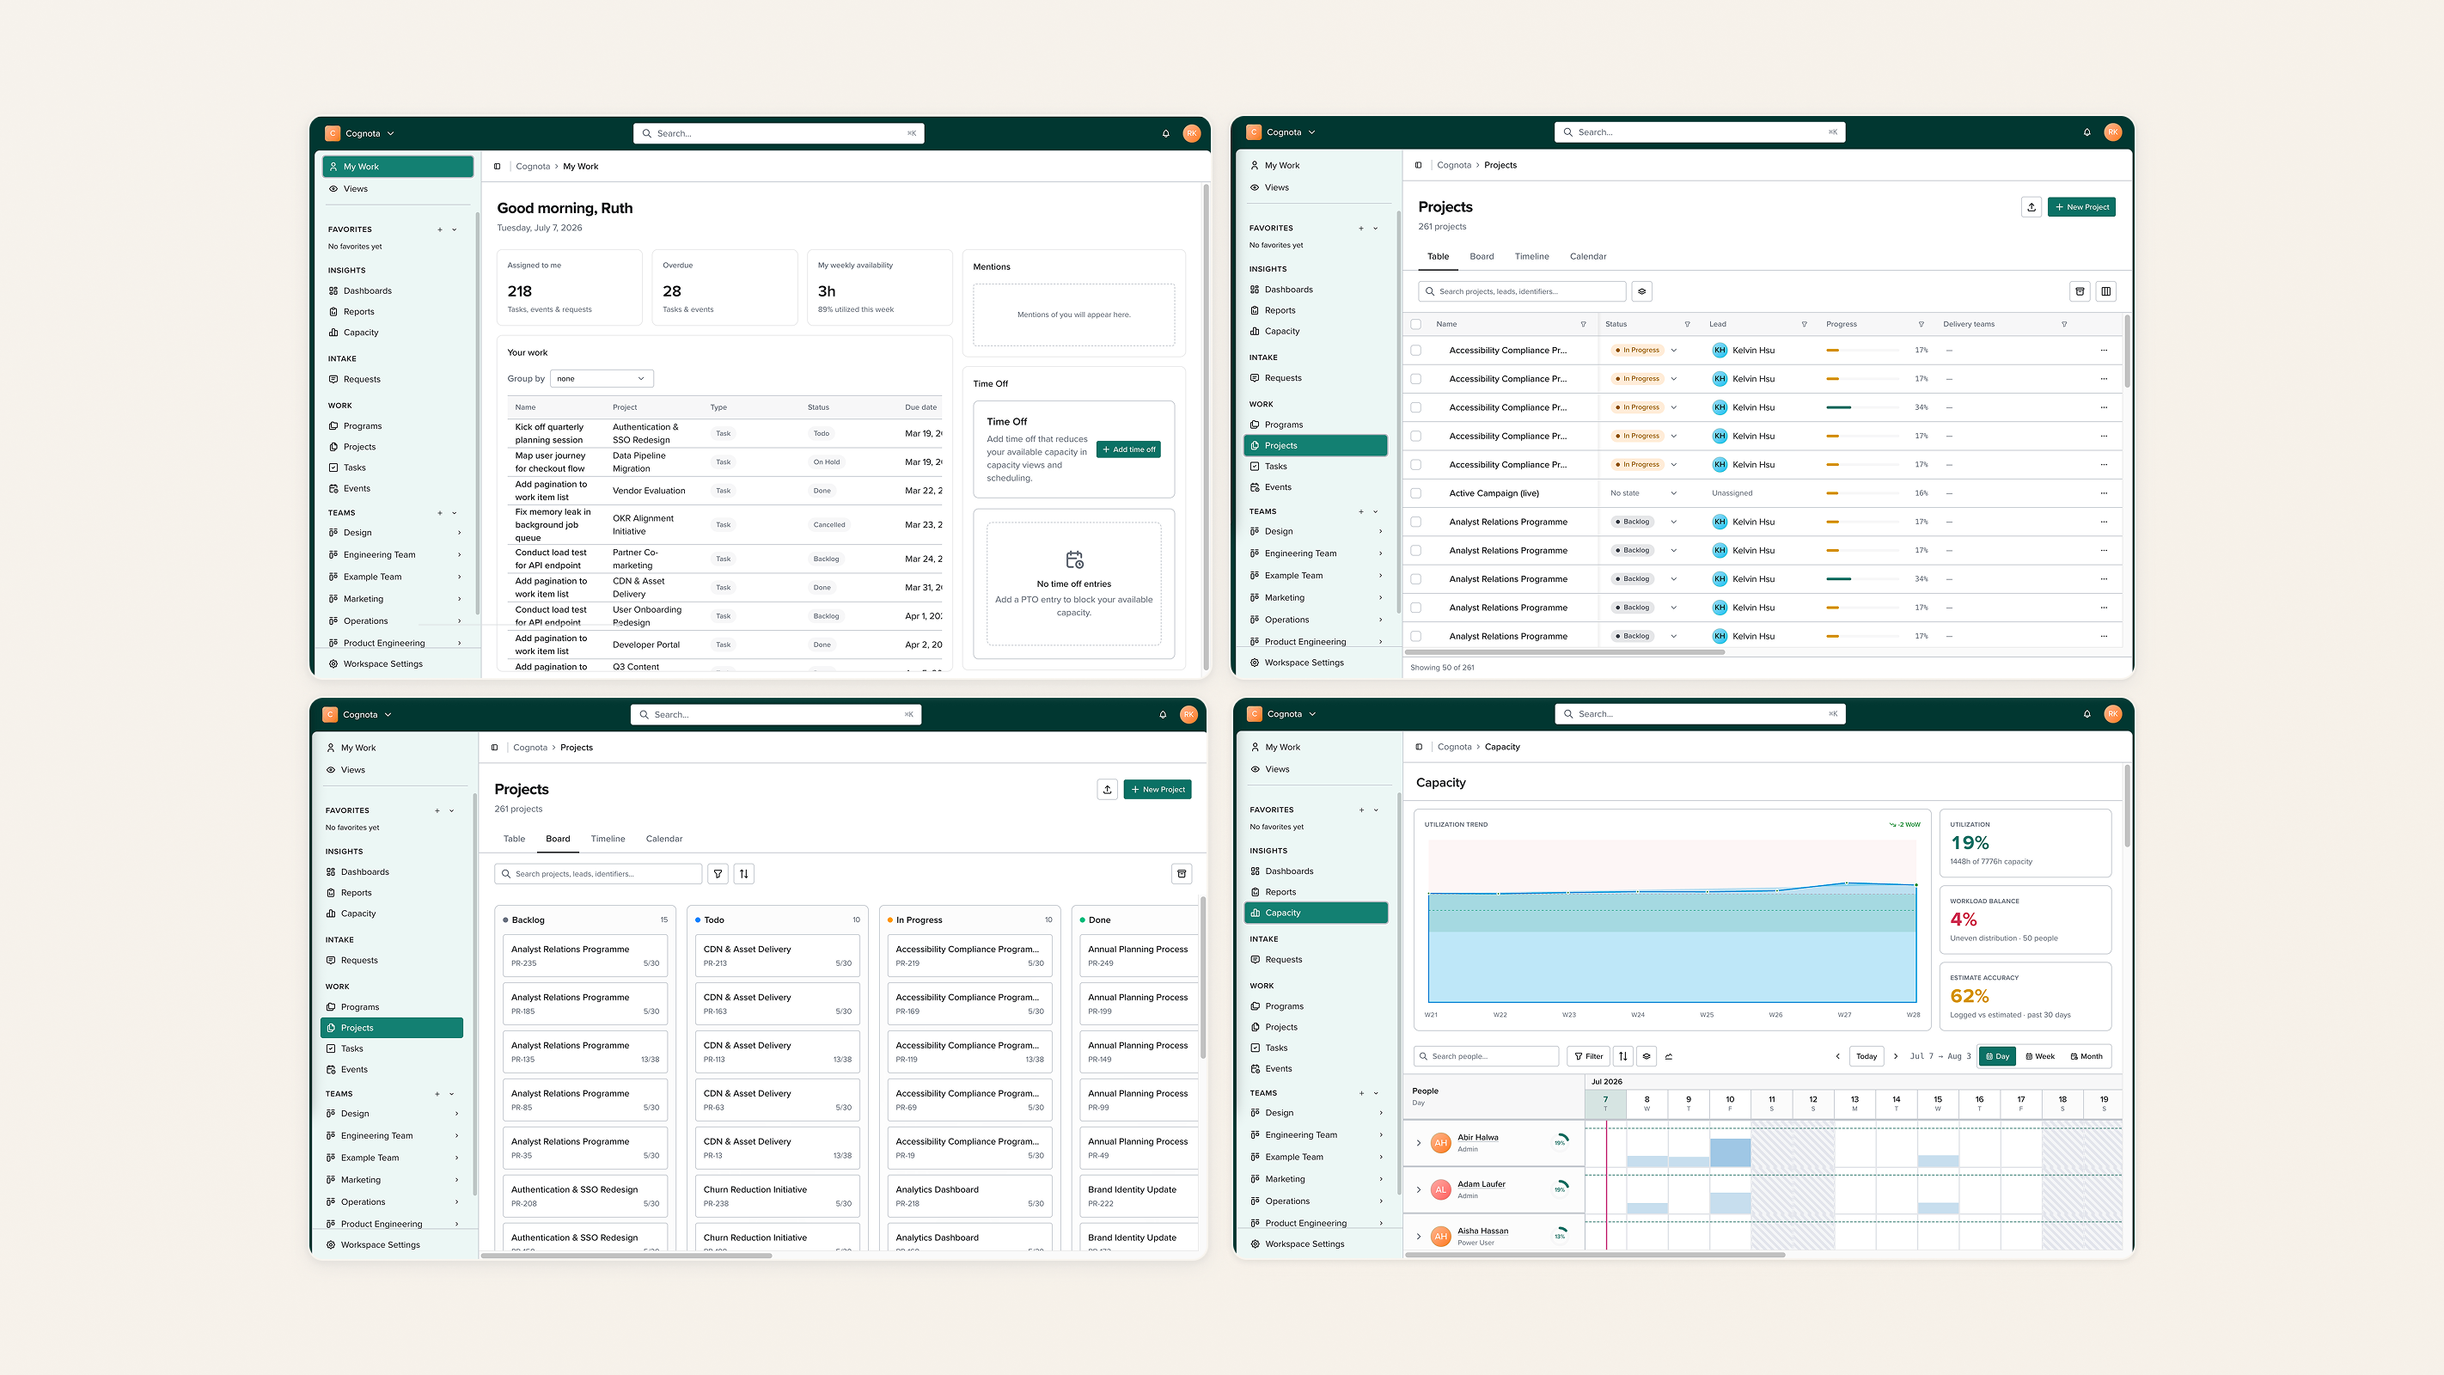Check Accessibility Compliance row showing 34% progress
Image resolution: width=2444 pixels, height=1375 pixels.
[1415, 407]
